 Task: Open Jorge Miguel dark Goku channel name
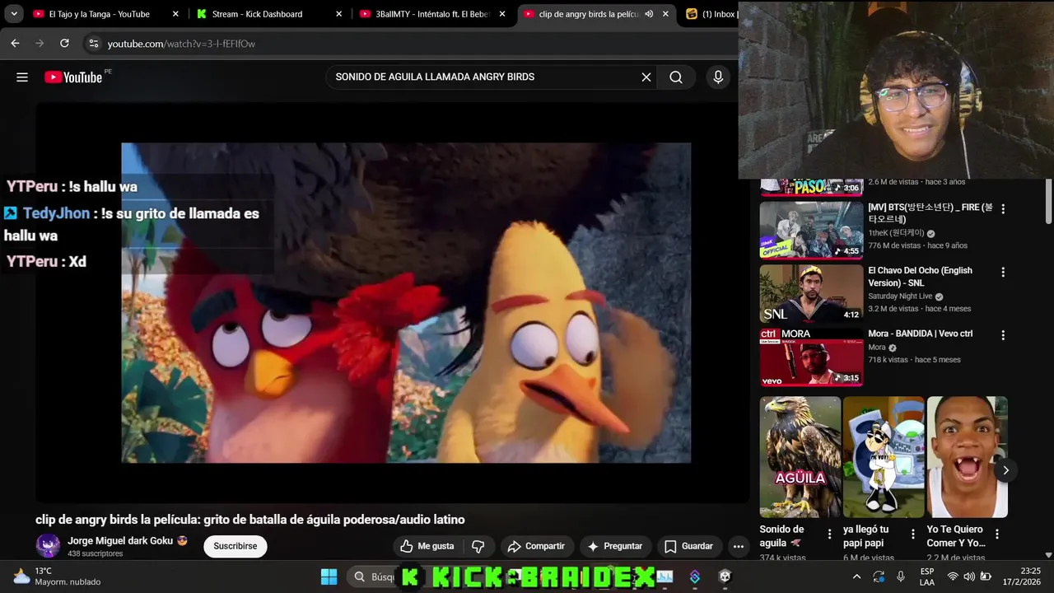pos(120,540)
